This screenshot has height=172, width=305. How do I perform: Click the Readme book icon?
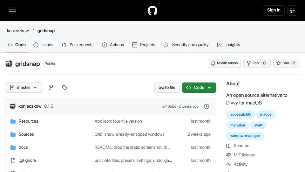[229, 146]
